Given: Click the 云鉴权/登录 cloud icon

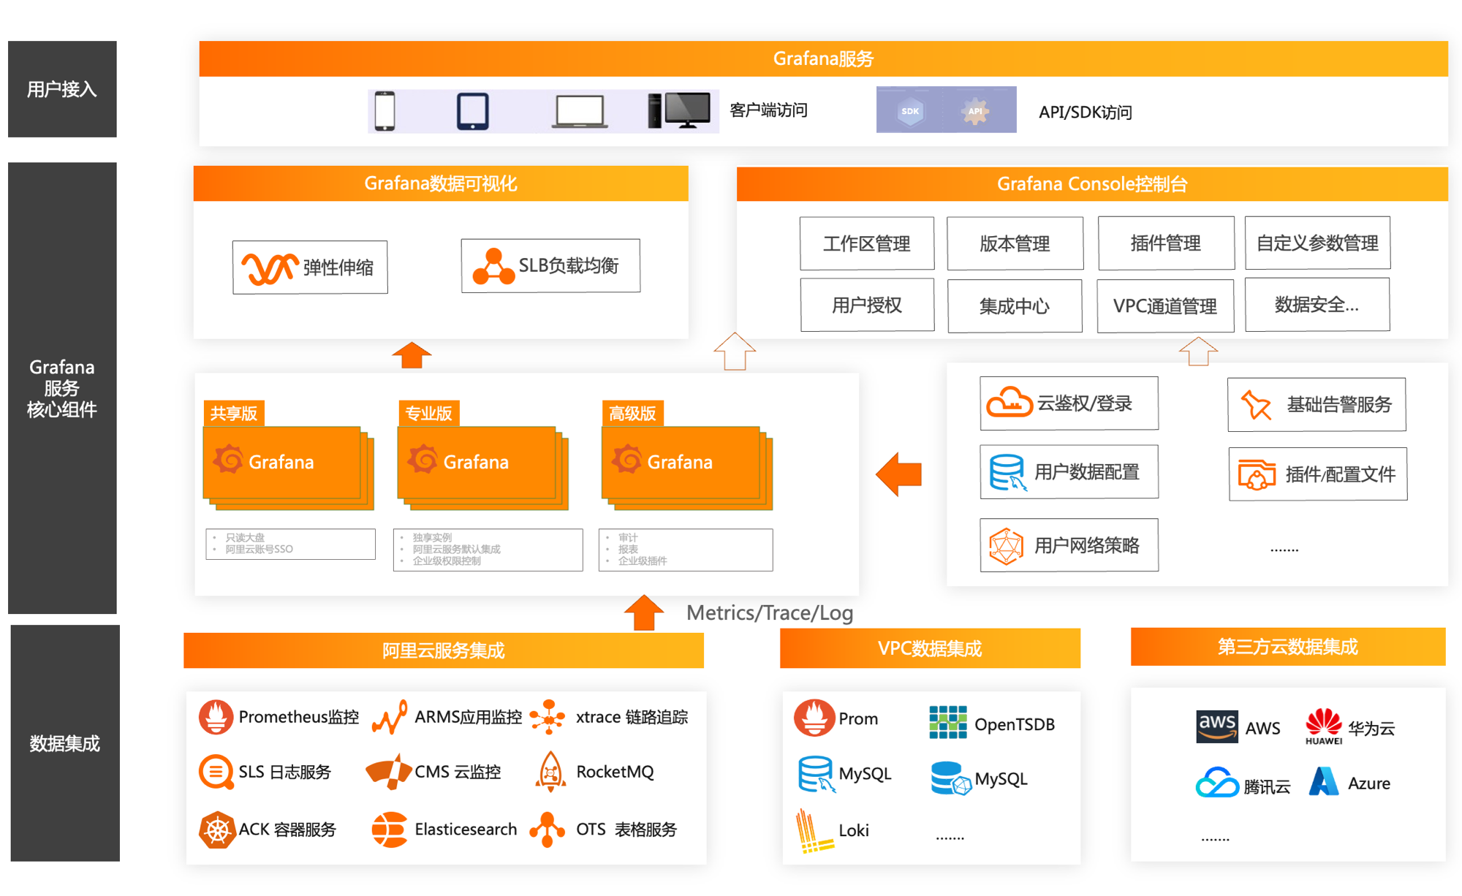Looking at the screenshot, I should (1009, 402).
